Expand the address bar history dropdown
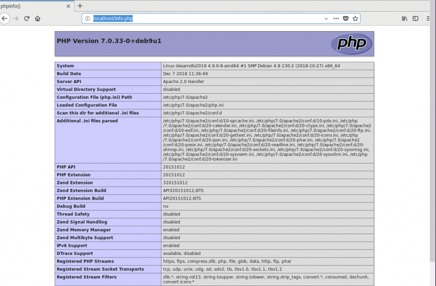The height and width of the screenshot is (286, 436). pyautogui.click(x=326, y=19)
